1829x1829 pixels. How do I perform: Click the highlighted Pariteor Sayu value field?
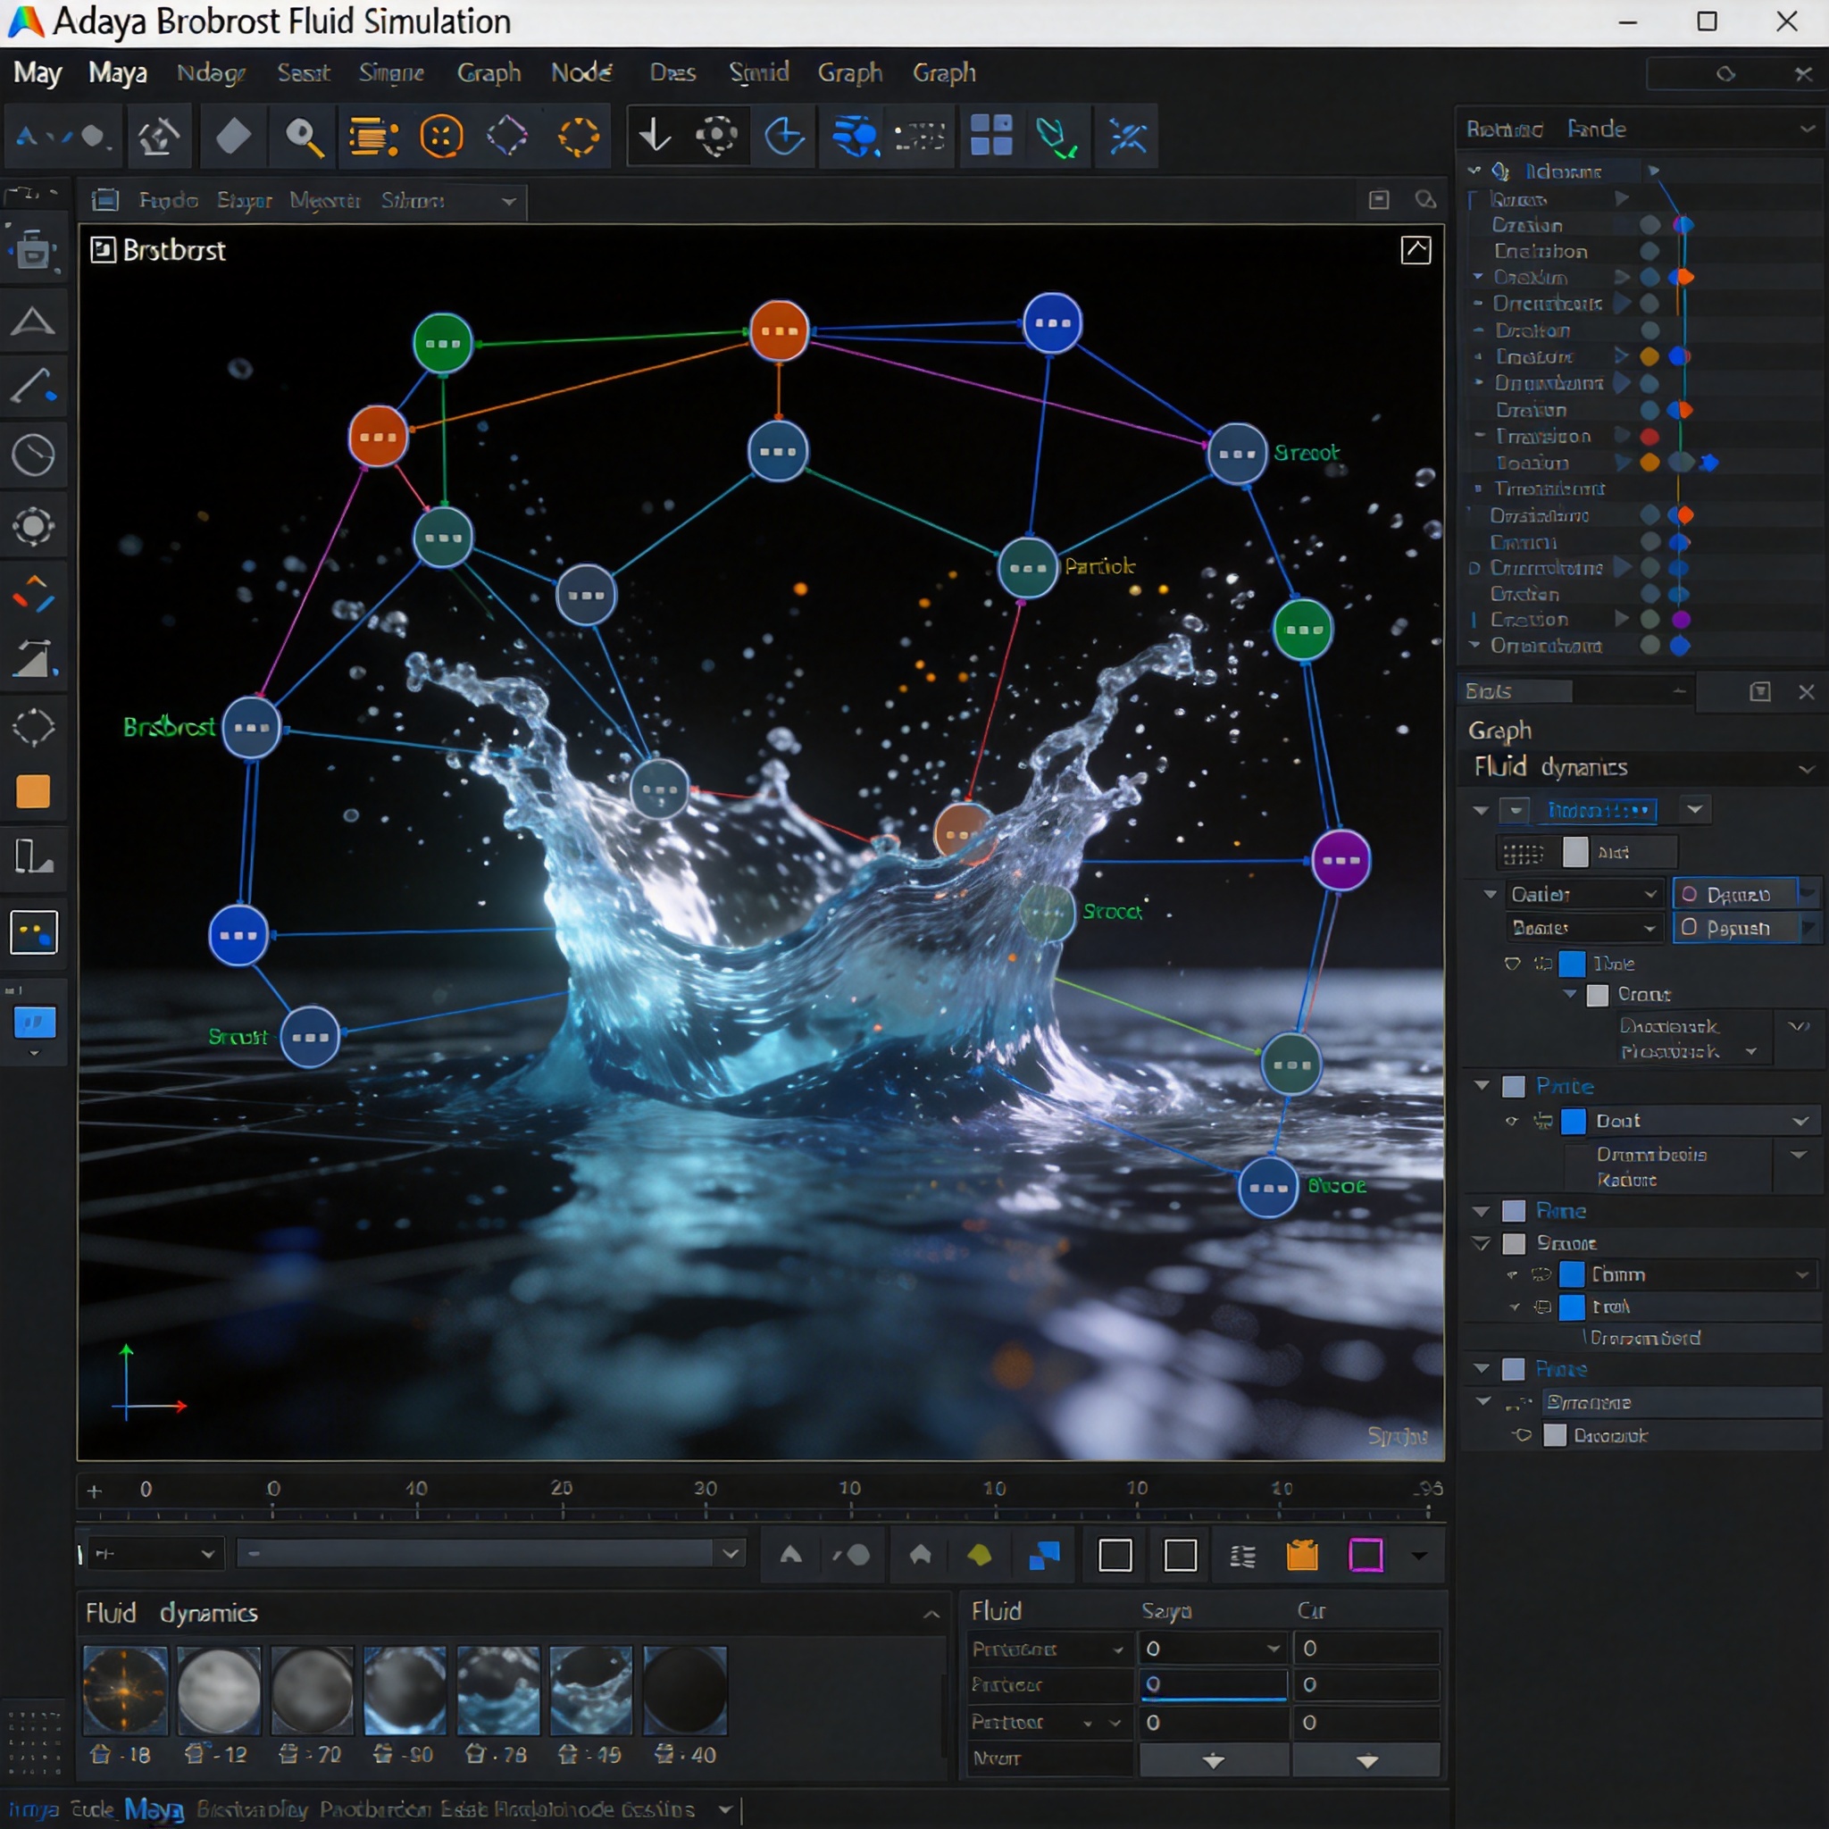(1213, 1684)
